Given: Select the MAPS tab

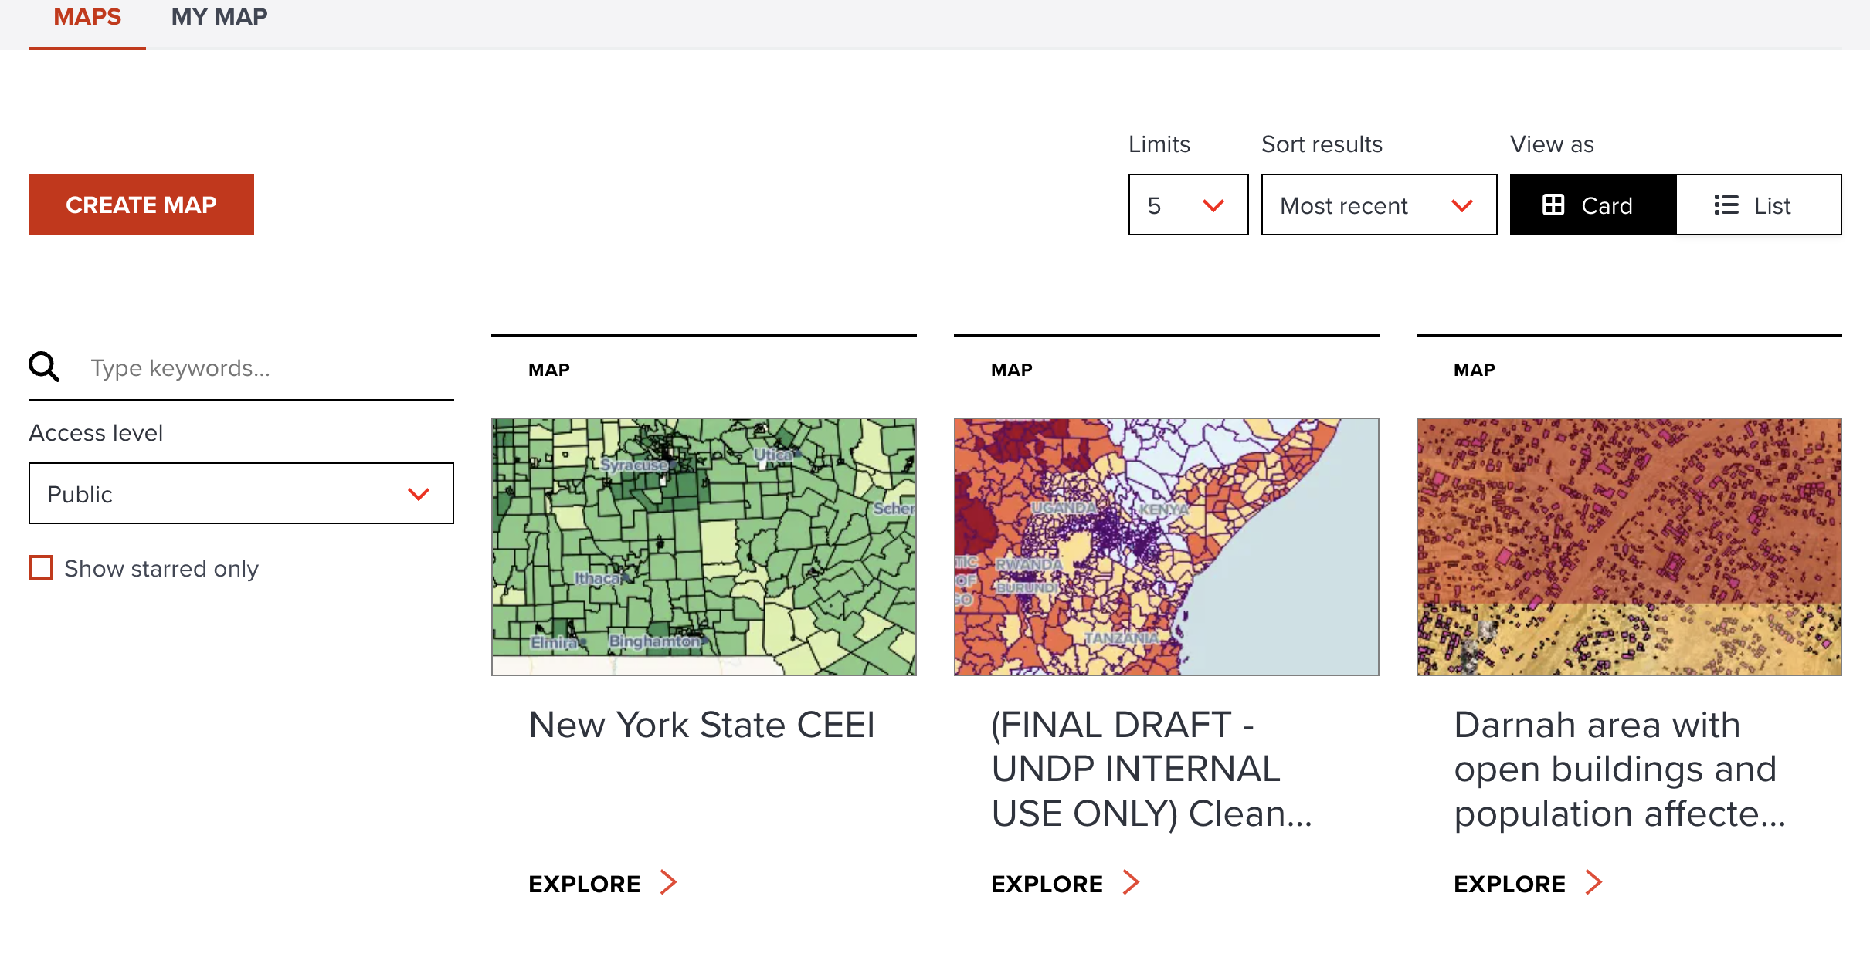Looking at the screenshot, I should click(87, 16).
